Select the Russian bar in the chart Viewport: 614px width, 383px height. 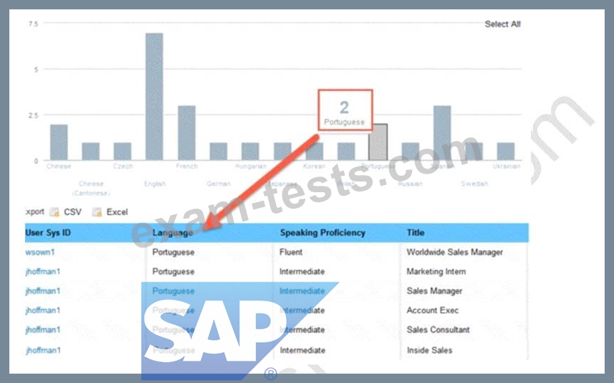point(411,151)
